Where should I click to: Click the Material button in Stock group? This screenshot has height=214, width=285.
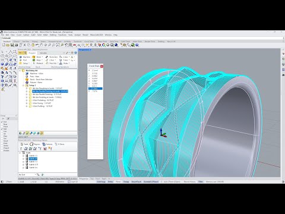click(37, 63)
